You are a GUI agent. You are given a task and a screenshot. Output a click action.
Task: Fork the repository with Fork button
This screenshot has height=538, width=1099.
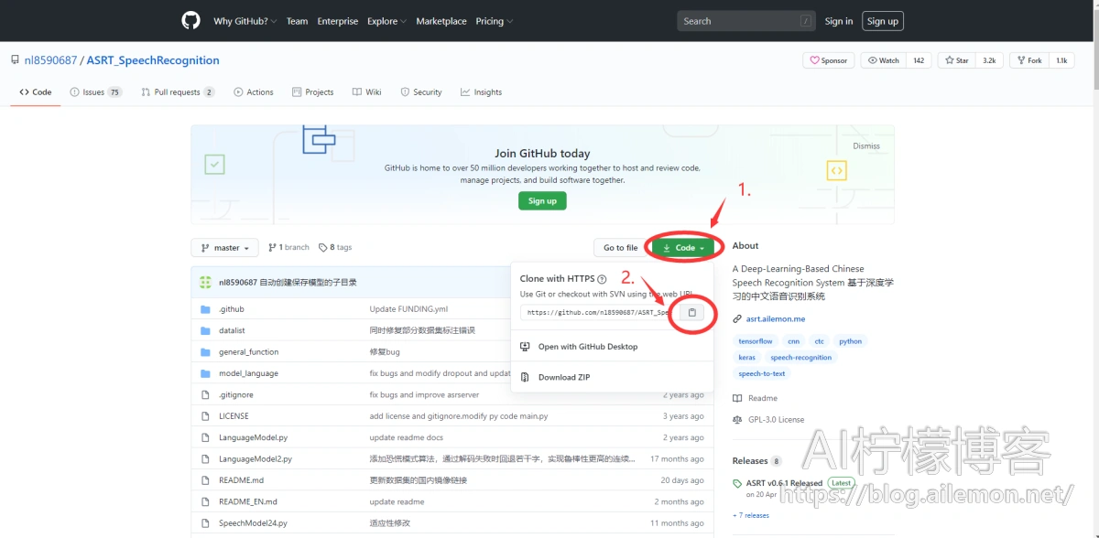coord(1028,60)
